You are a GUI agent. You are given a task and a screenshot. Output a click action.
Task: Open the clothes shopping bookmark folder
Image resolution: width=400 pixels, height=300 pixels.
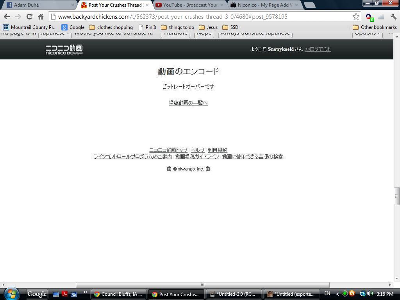coord(111,27)
